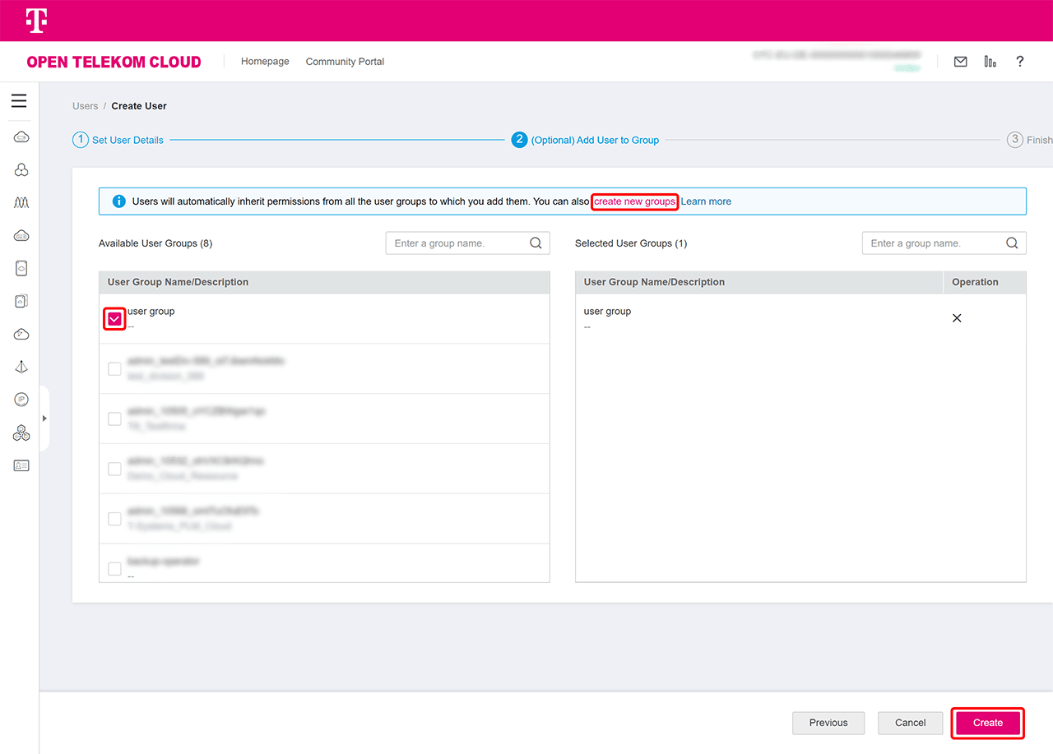Screen dimensions: 1053x754
Task: Click the 'create new groups' link
Action: coord(634,201)
